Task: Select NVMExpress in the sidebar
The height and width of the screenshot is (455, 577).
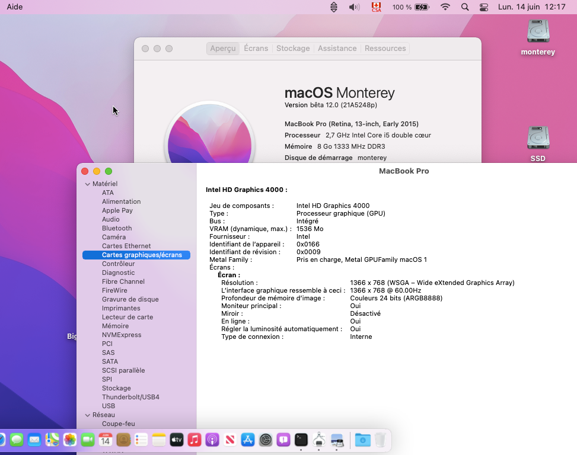Action: pos(122,335)
